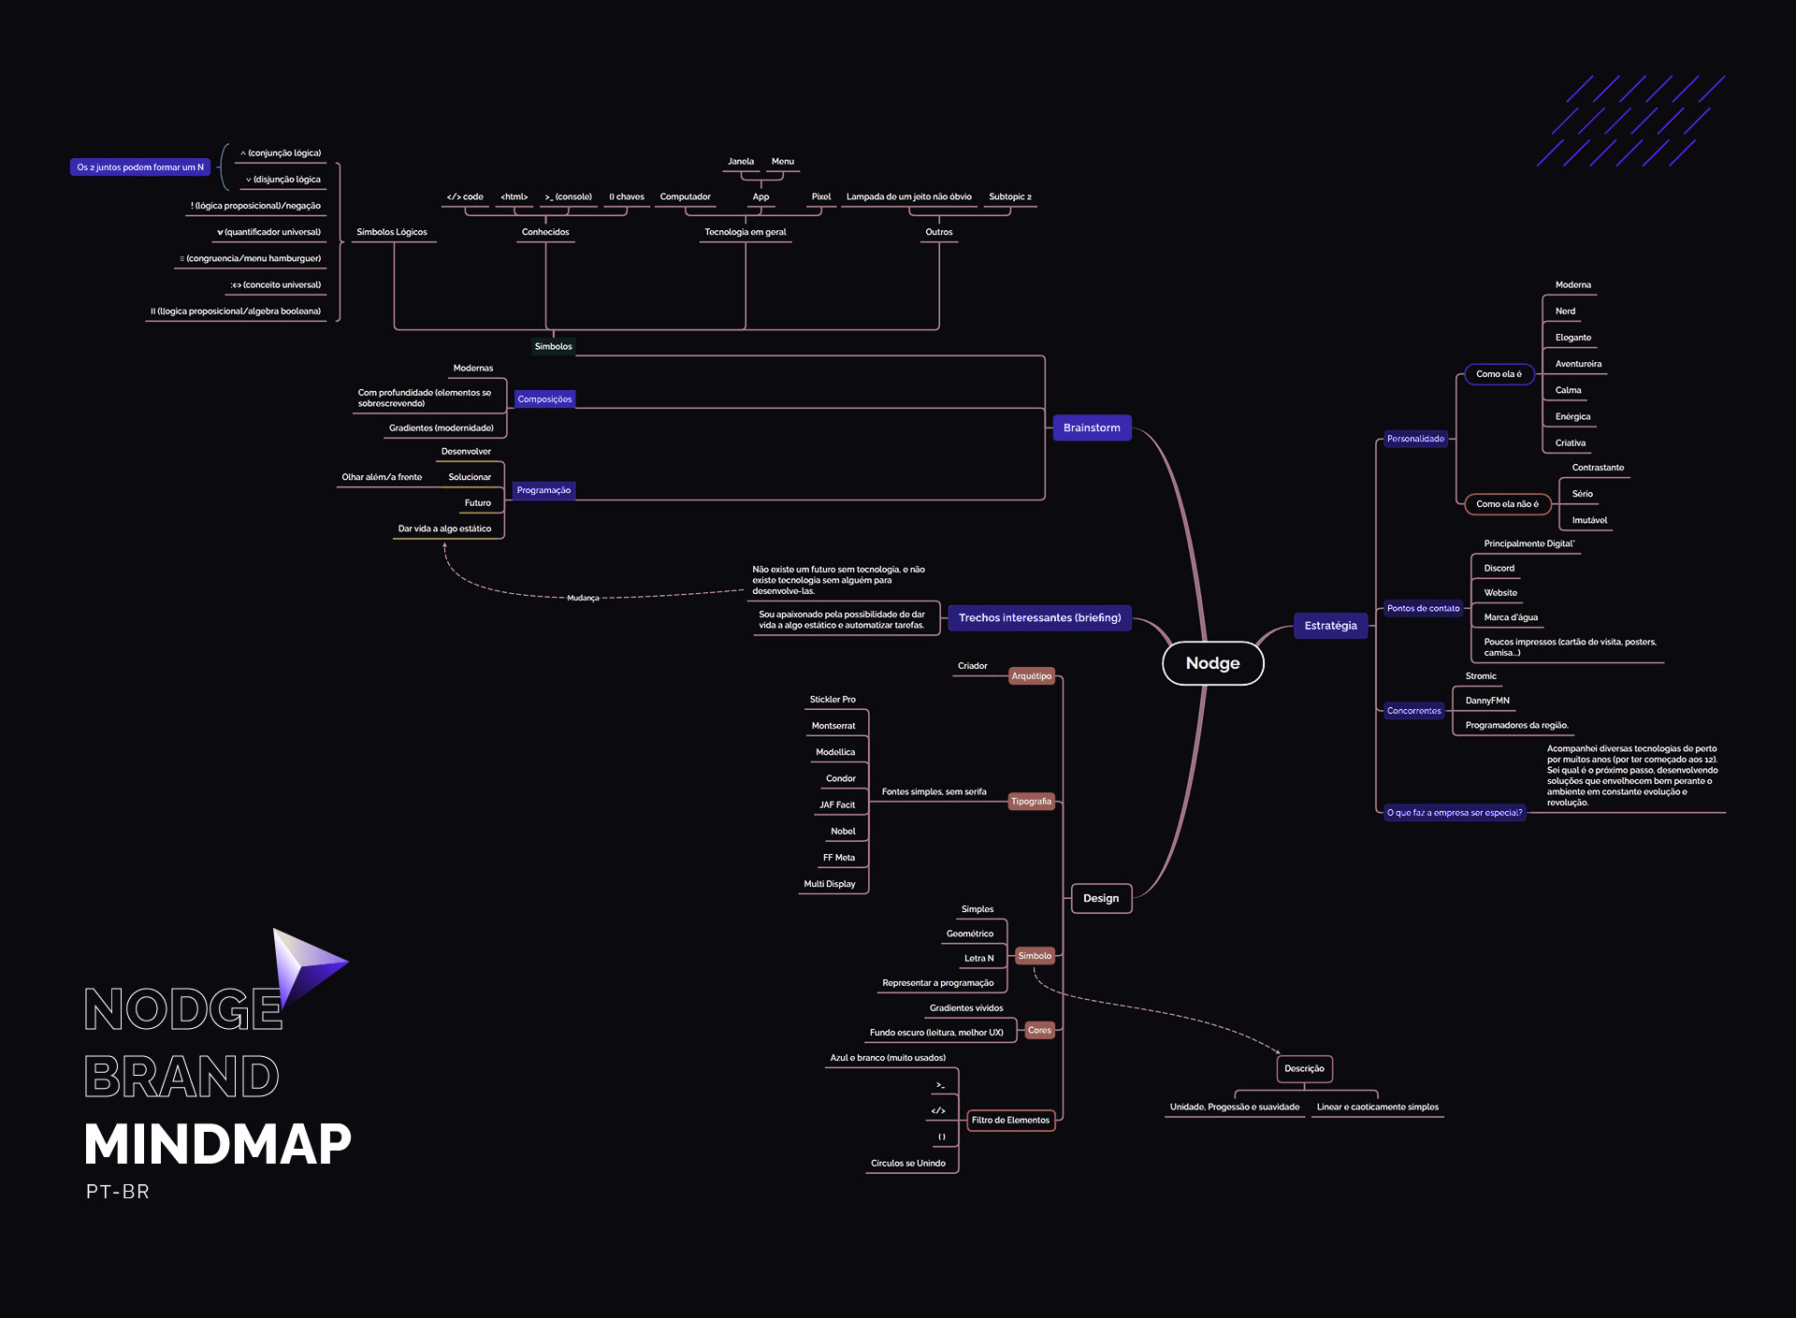
Task: Select the Discord contact point
Action: pyautogui.click(x=1499, y=568)
